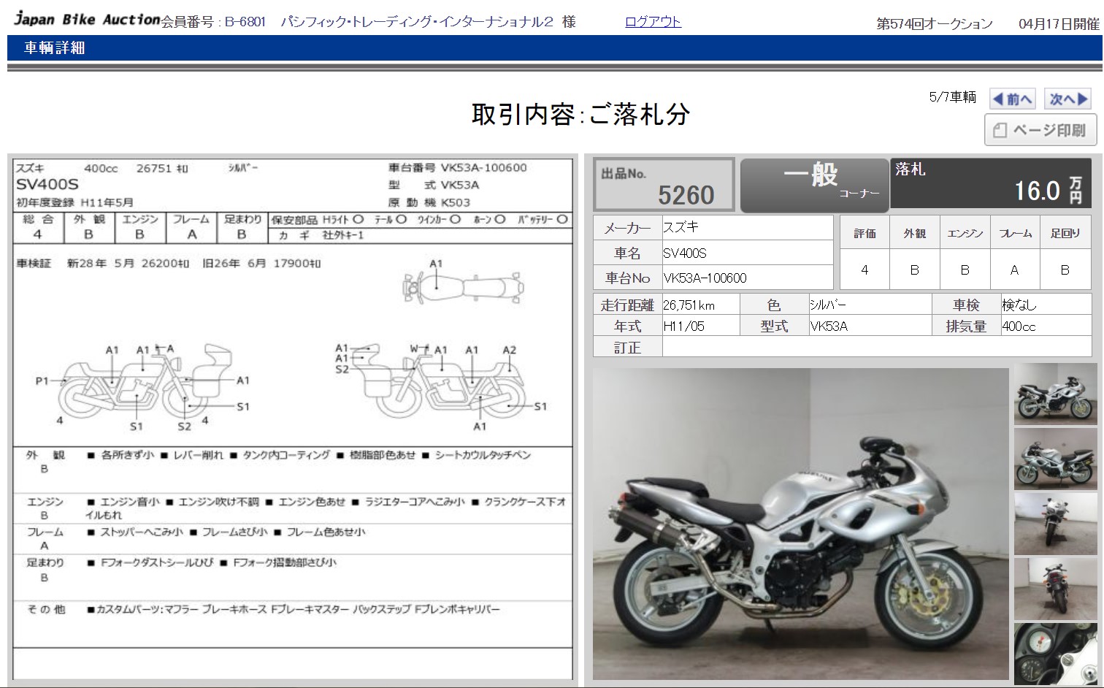This screenshot has height=688, width=1104.
Task: Click the 一般コーナー badge
Action: click(x=814, y=186)
